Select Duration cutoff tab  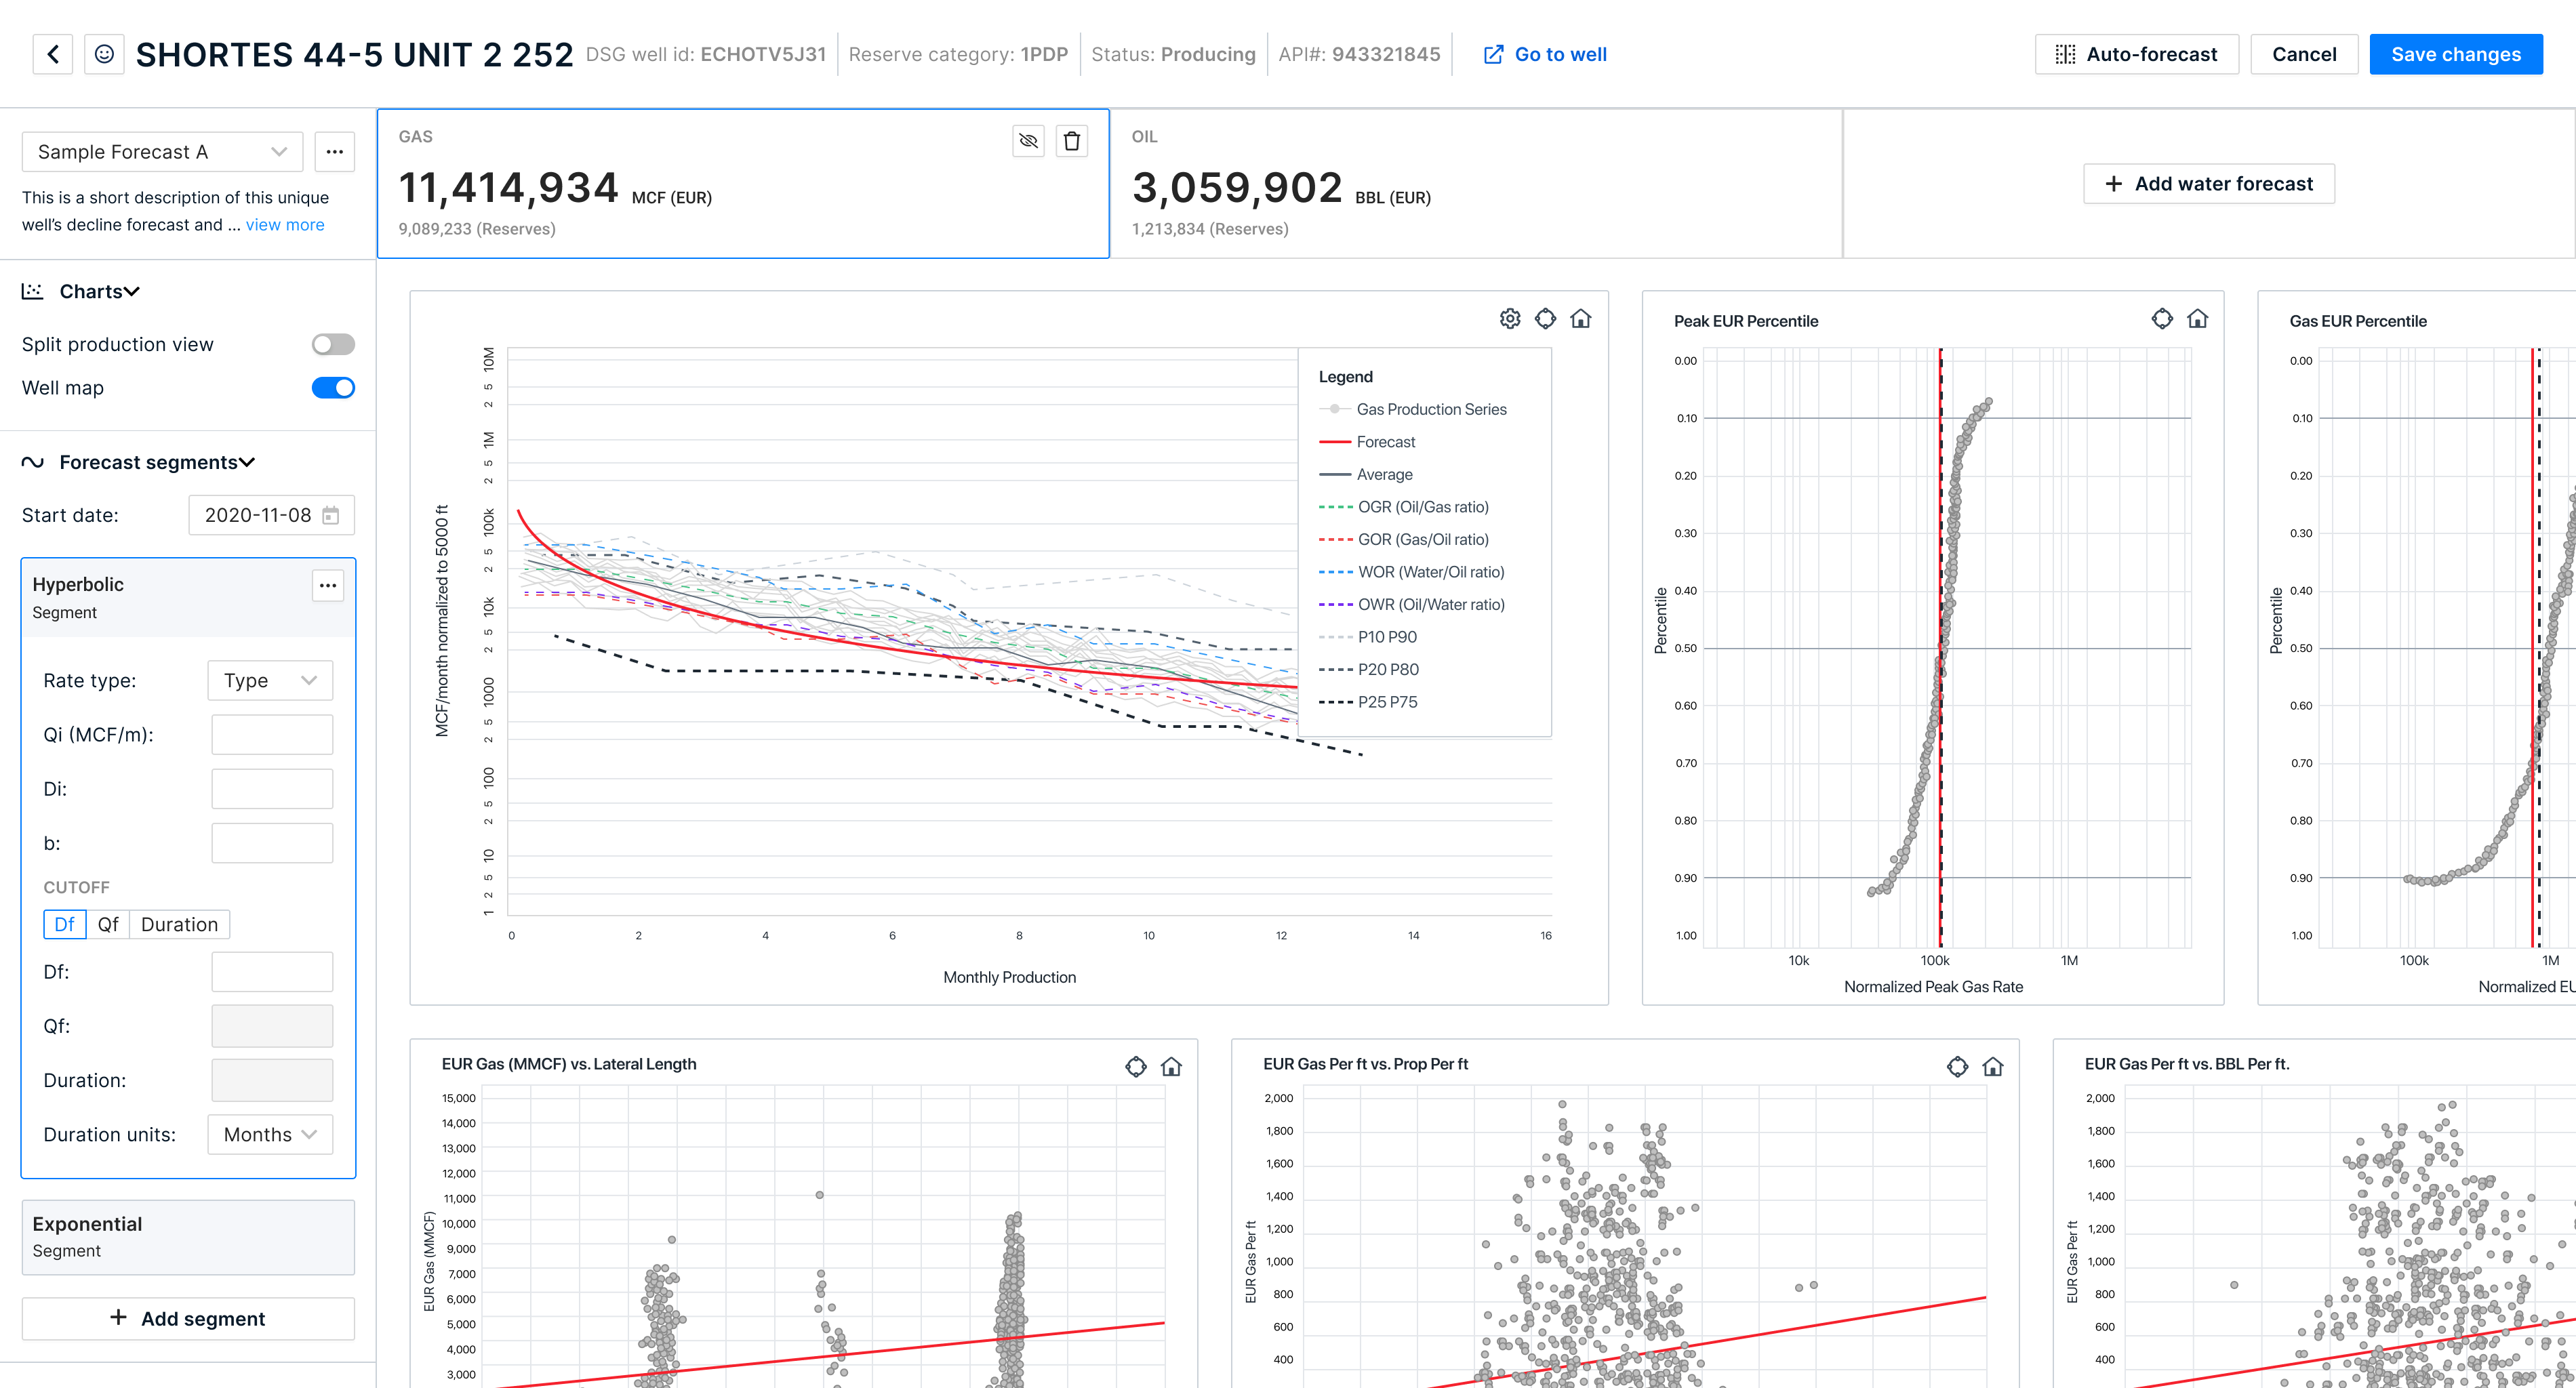(x=179, y=924)
